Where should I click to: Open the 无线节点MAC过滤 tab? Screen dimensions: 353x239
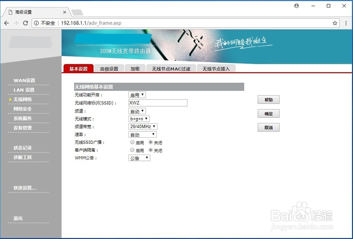coord(171,69)
